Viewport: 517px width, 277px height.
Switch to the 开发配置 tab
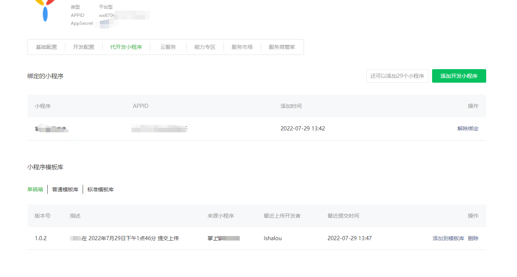83,47
